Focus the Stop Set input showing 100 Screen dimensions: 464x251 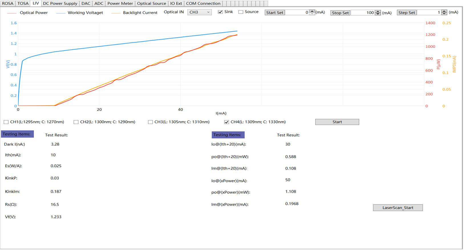click(363, 13)
